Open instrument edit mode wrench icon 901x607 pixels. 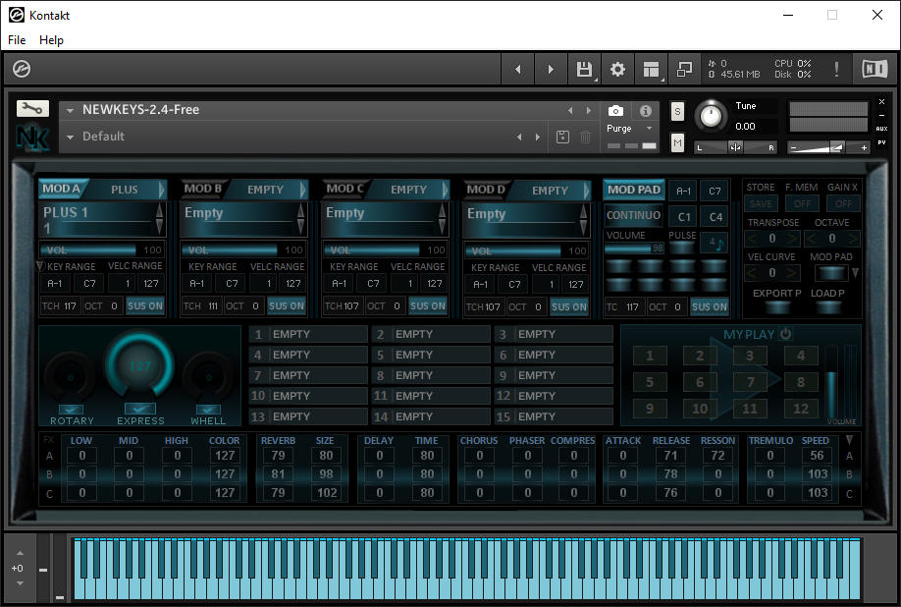[x=32, y=109]
